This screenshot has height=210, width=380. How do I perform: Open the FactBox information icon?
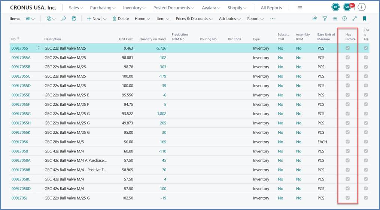pos(344,19)
